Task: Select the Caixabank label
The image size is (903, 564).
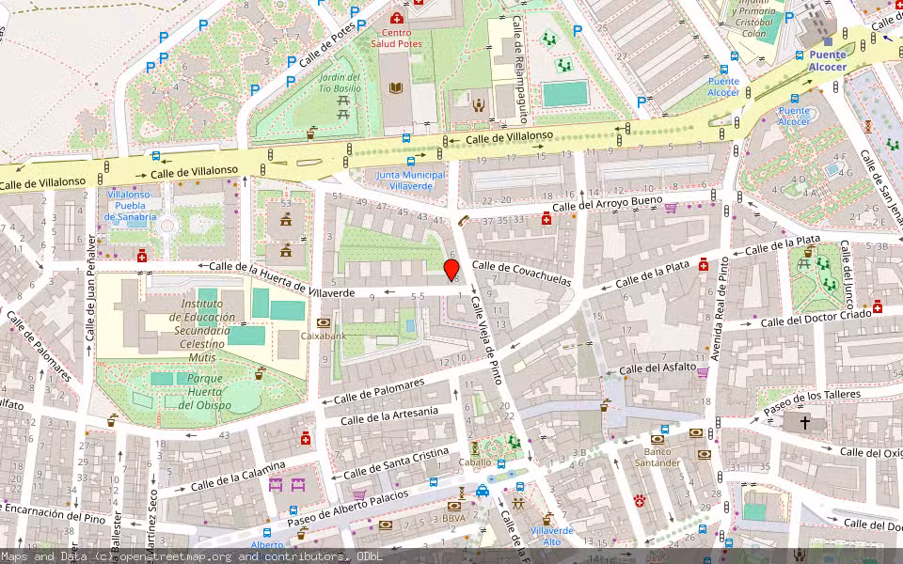Action: point(323,336)
